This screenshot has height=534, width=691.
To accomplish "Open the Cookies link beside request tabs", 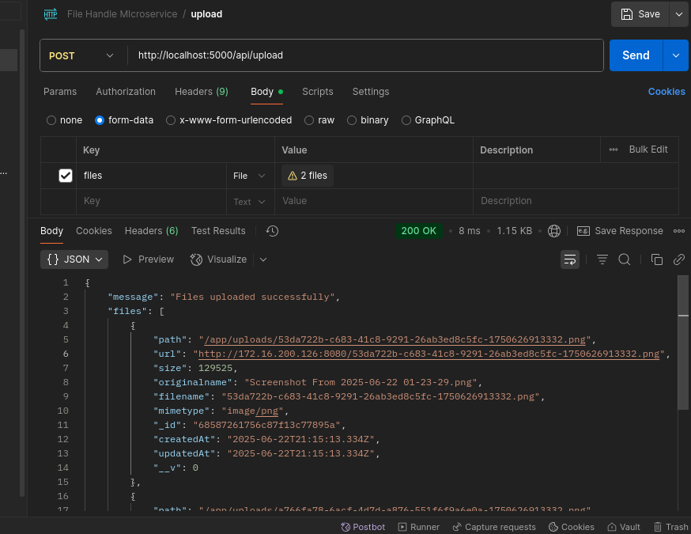I will pyautogui.click(x=666, y=92).
